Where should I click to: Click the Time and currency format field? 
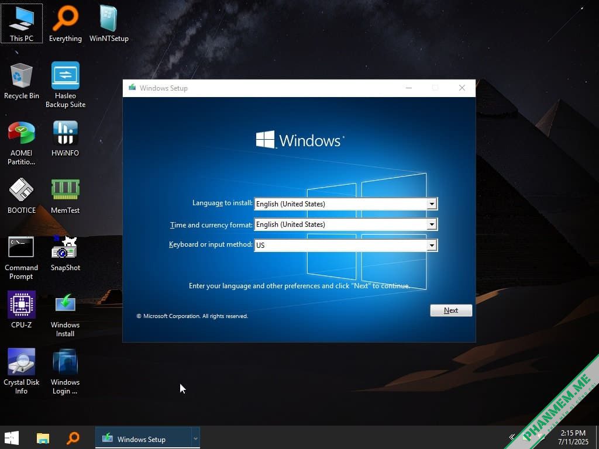pyautogui.click(x=346, y=224)
